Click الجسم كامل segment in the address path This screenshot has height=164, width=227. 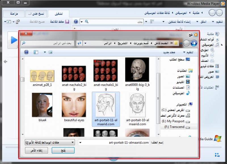(161, 43)
